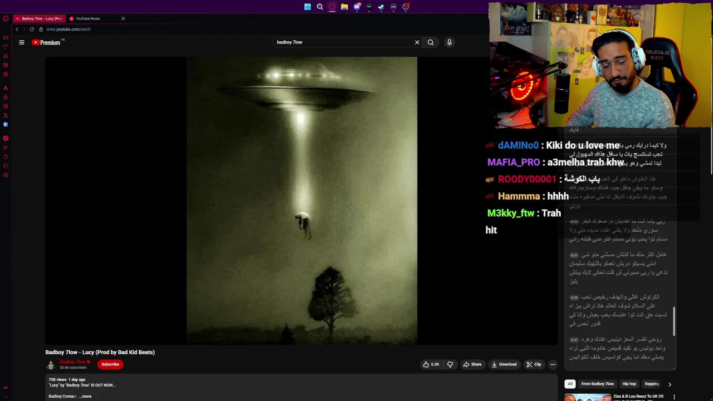Open Badboy 7low channel avatar

click(51, 365)
